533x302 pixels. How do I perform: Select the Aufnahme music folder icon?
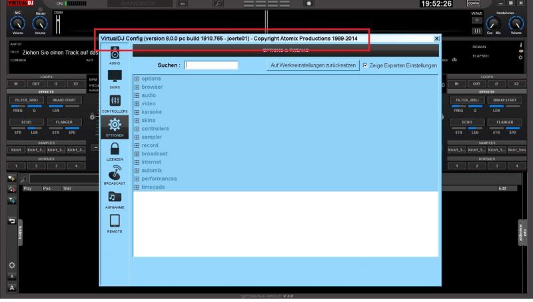(115, 197)
